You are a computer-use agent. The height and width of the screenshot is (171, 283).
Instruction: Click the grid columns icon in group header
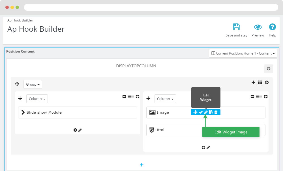tap(260, 82)
